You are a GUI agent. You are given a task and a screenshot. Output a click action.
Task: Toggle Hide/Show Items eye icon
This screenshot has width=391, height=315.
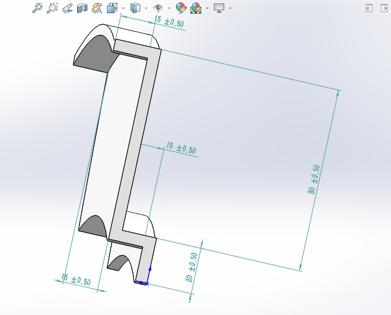[x=158, y=8]
